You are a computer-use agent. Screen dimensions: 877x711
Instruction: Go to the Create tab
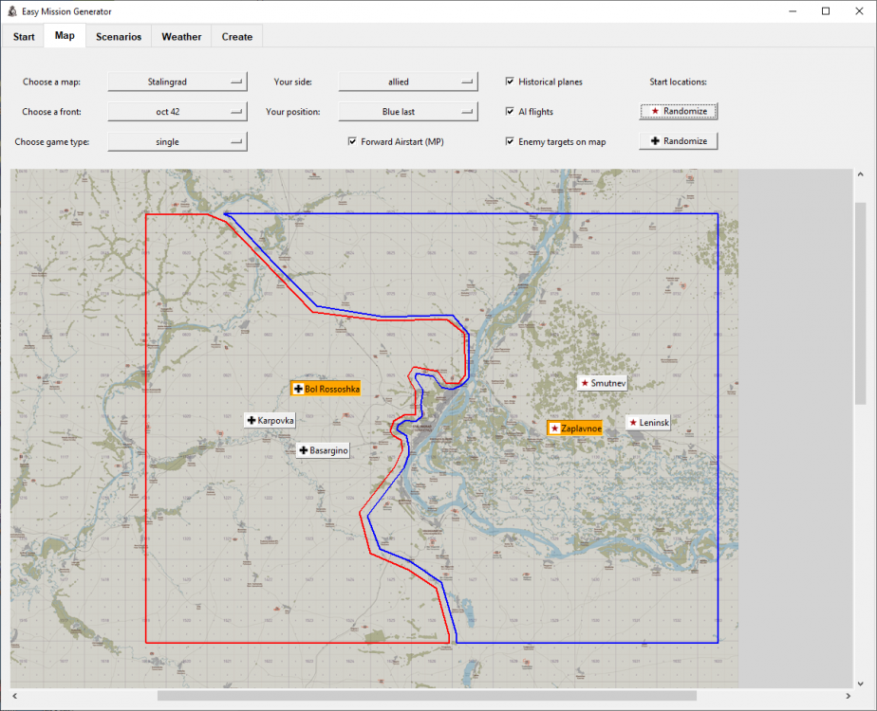(x=237, y=37)
